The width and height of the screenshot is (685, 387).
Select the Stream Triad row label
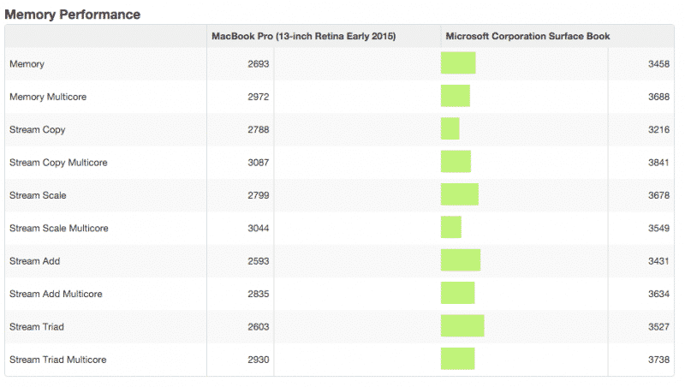click(37, 327)
